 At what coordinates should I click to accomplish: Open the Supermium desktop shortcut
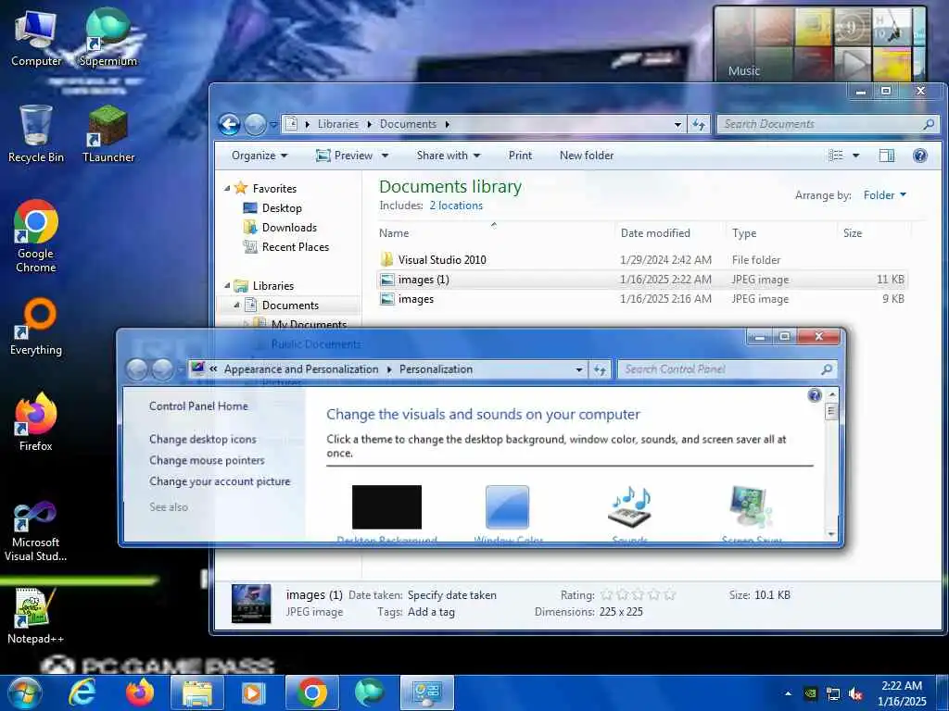[x=108, y=37]
